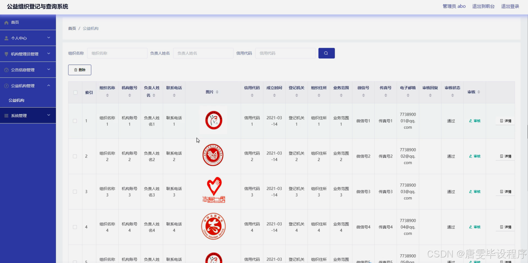Focus the 信用代码 search field

[285, 53]
